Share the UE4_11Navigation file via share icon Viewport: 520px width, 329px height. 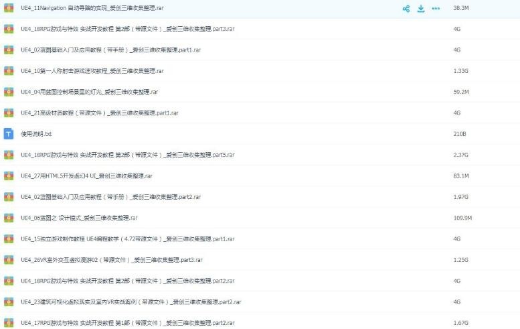pyautogui.click(x=406, y=8)
